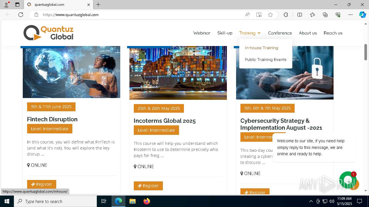Click the 9th & 11th June 2025 badge

pyautogui.click(x=51, y=107)
